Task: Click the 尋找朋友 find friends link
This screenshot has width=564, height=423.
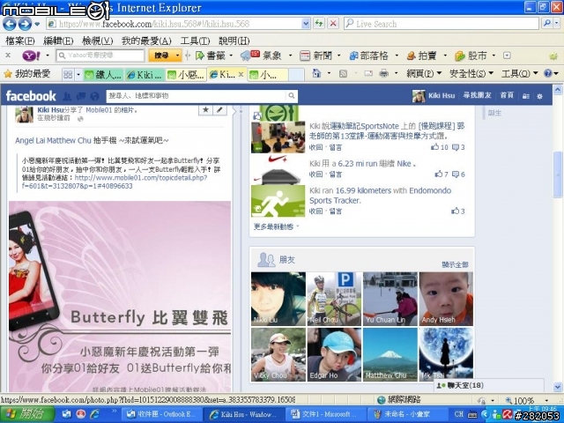Action: 477,95
